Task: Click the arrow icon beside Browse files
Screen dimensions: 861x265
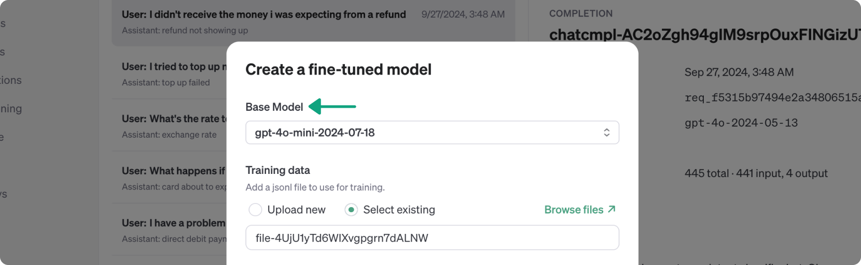Action: 612,209
